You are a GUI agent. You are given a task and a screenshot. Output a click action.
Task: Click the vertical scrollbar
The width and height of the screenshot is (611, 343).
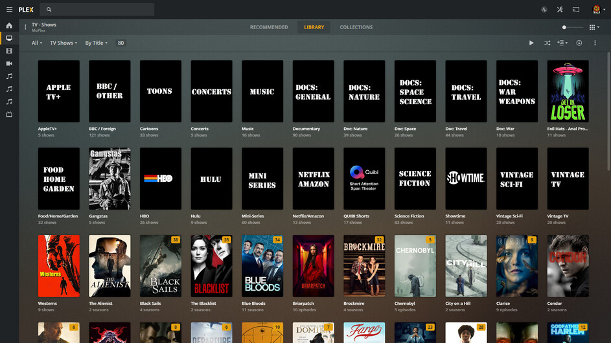tap(608, 111)
